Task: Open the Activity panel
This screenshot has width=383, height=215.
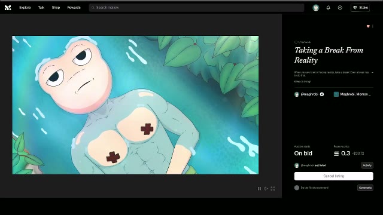Action: pos(367,165)
